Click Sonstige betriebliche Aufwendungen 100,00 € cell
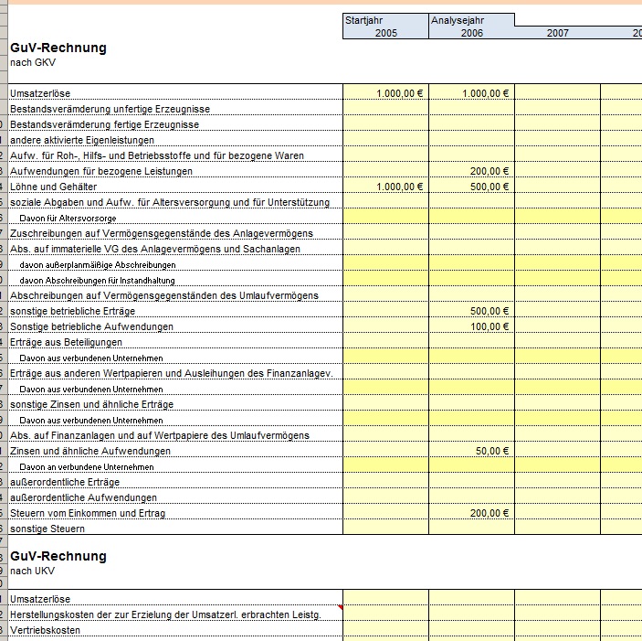This screenshot has width=642, height=641. point(471,326)
